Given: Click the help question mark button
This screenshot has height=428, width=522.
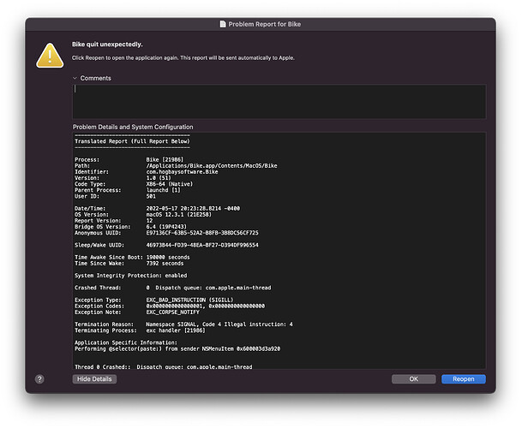Looking at the screenshot, I should (x=39, y=379).
